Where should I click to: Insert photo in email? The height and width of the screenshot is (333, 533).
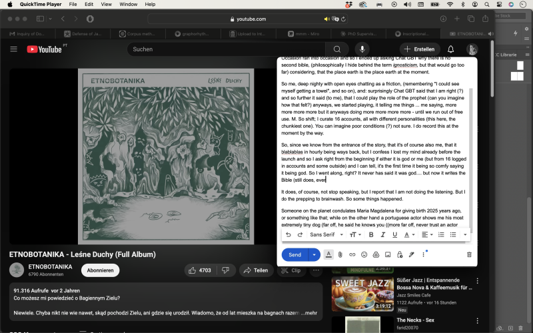tap(388, 254)
